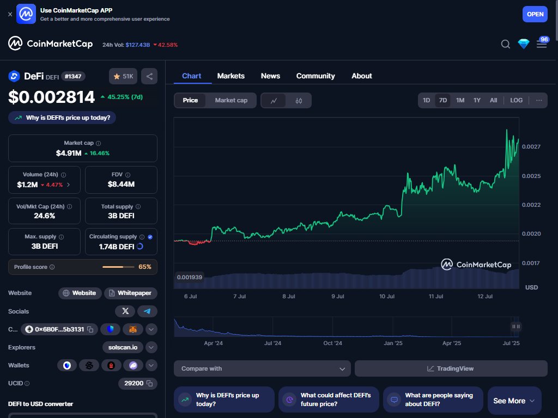Image resolution: width=558 pixels, height=418 pixels.
Task: Click the diamond rewards icon
Action: pyautogui.click(x=524, y=44)
